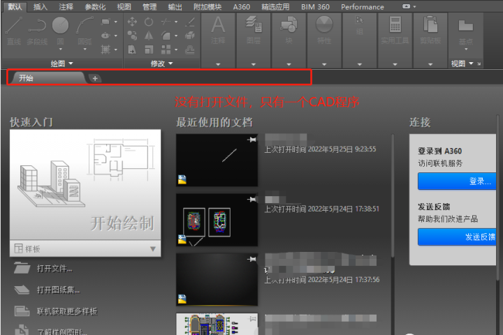Open the Trim tool dropdown arrow

tap(176, 22)
